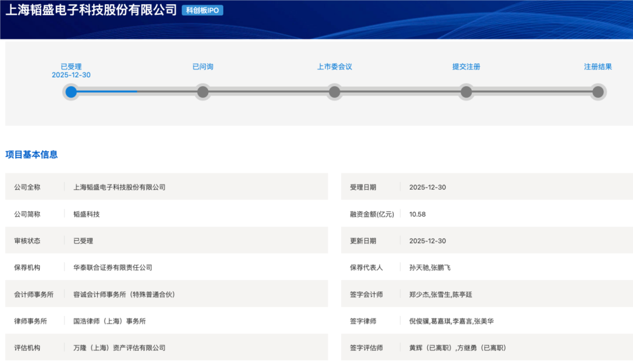The height and width of the screenshot is (362, 633).
Task: Click the company title 上海韬盛电子科技股份有限公司 in header
Action: click(91, 10)
